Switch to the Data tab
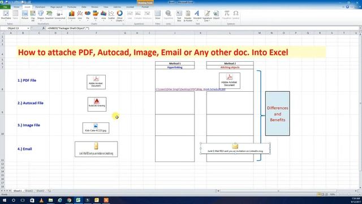Image resolution: width=362 pixels, height=204 pixels. pyautogui.click(x=84, y=7)
